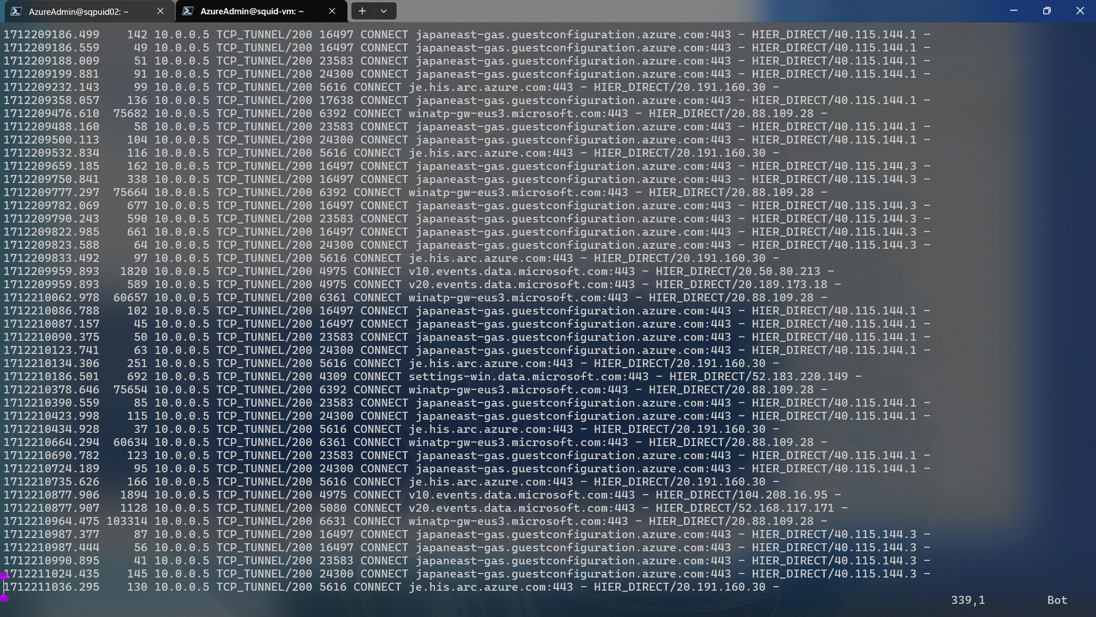Click the shell icon on sqpuid02 tab
Viewport: 1096px width, 617px height.
17,11
